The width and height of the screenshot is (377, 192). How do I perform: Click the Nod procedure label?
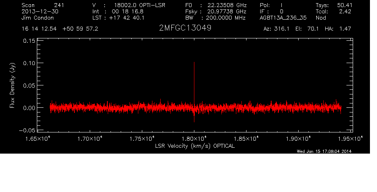321,18
